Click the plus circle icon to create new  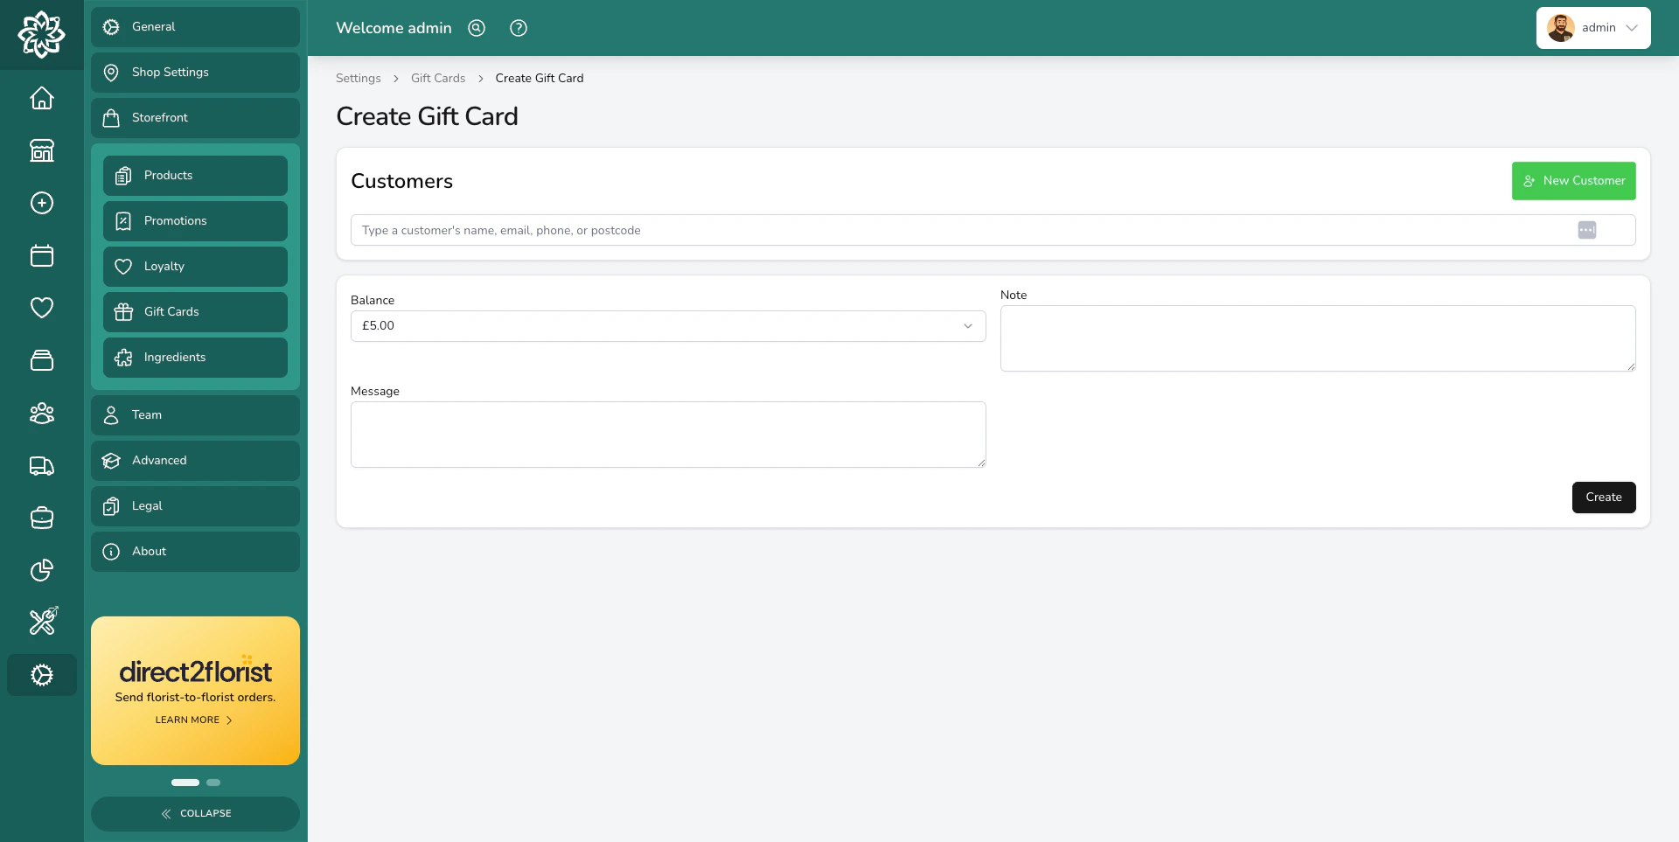click(41, 203)
